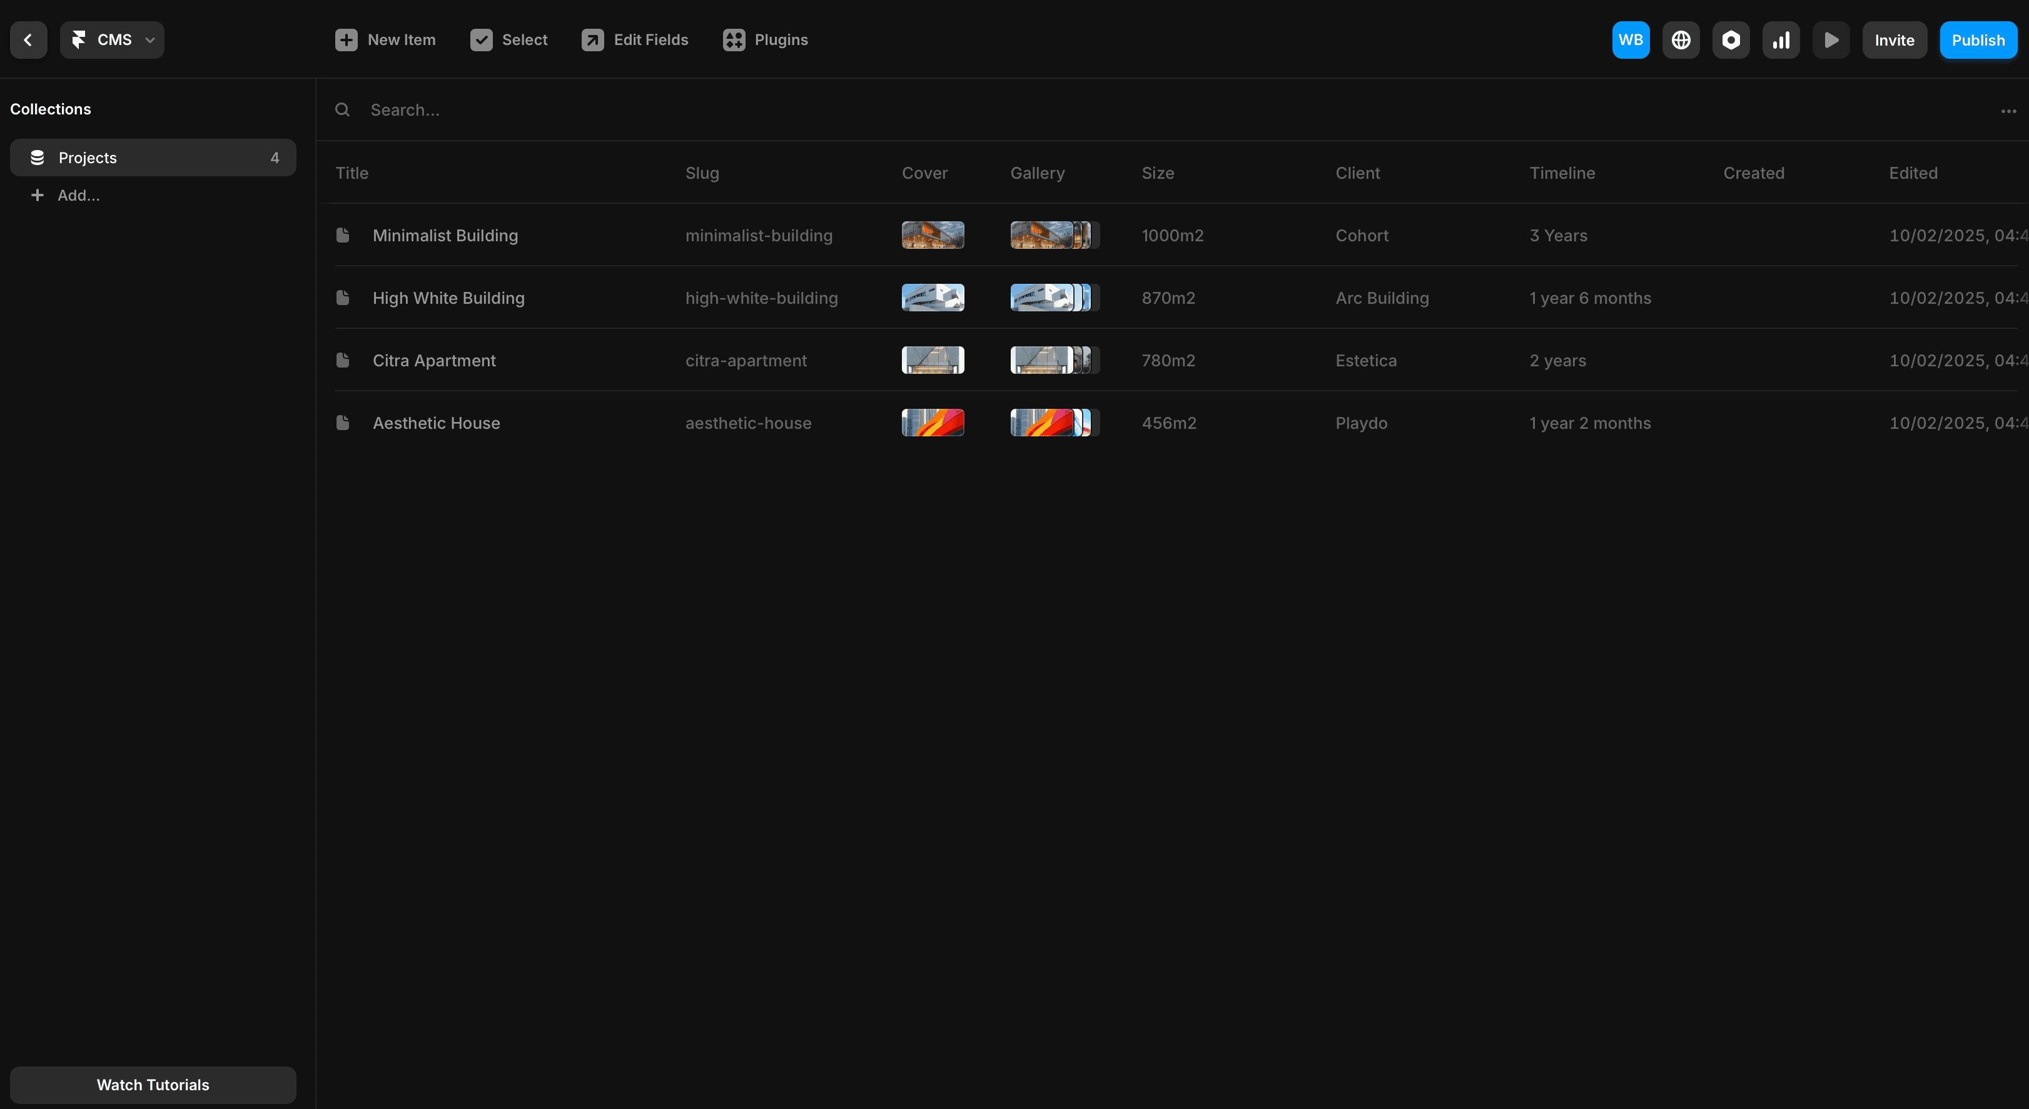Open Edit Fields
This screenshot has width=2029, height=1109.
635,40
